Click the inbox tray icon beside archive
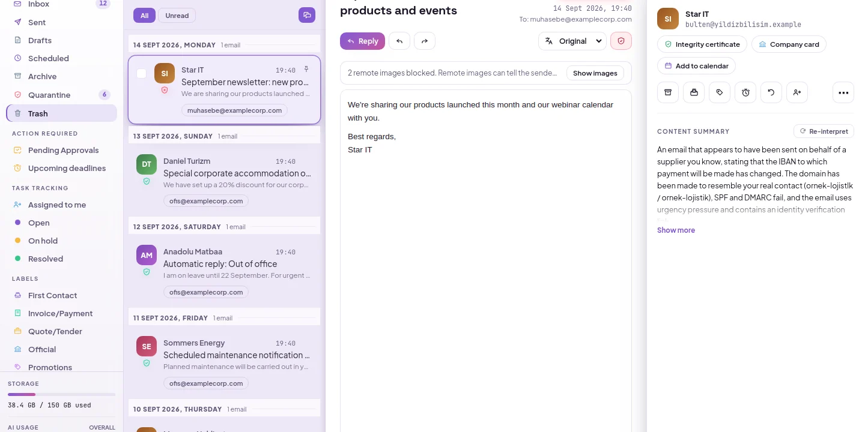Viewport: 865px width, 432px height. click(694, 92)
